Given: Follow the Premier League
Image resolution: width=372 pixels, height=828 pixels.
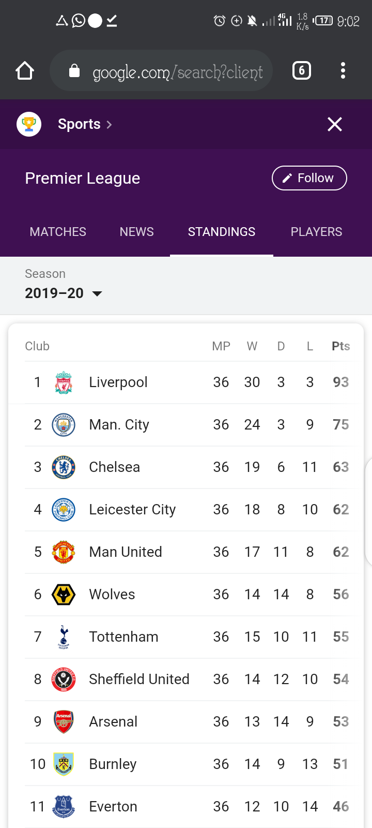Looking at the screenshot, I should click(x=309, y=178).
